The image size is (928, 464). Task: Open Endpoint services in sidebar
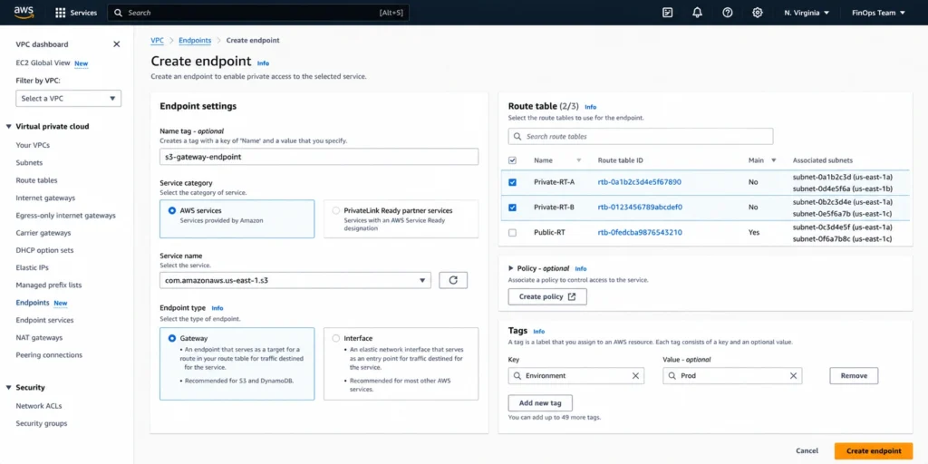pyautogui.click(x=45, y=320)
